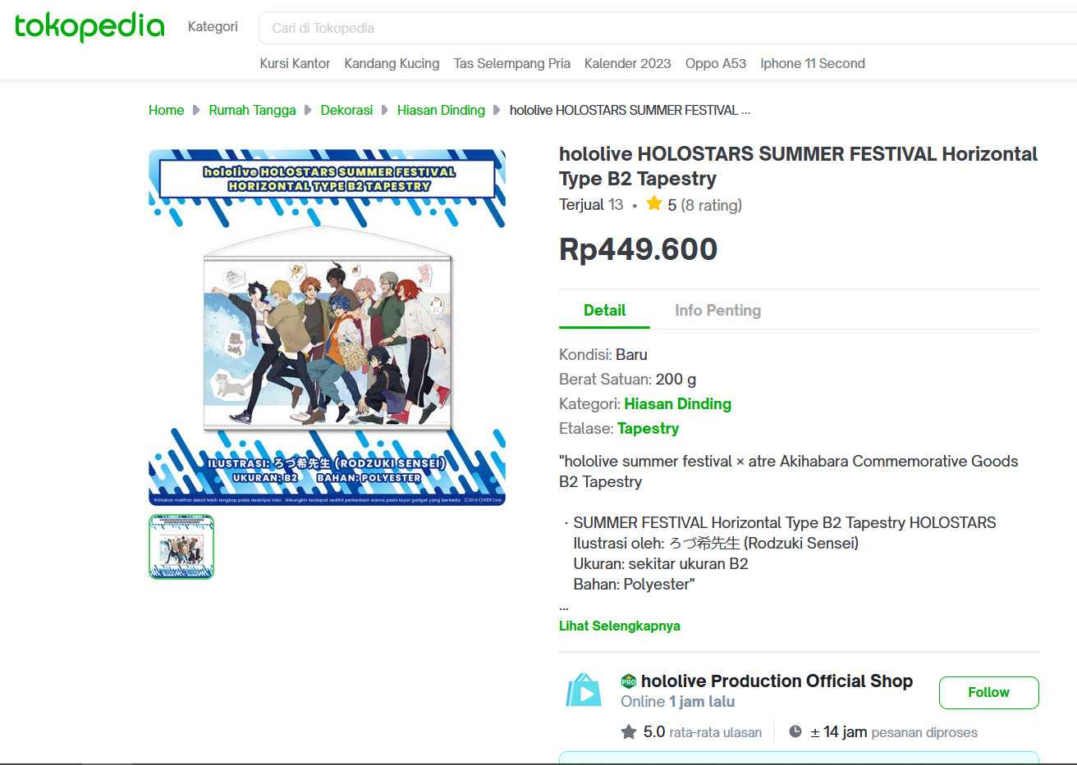The width and height of the screenshot is (1077, 765).
Task: Switch to the Info Penting tab
Action: tap(717, 310)
